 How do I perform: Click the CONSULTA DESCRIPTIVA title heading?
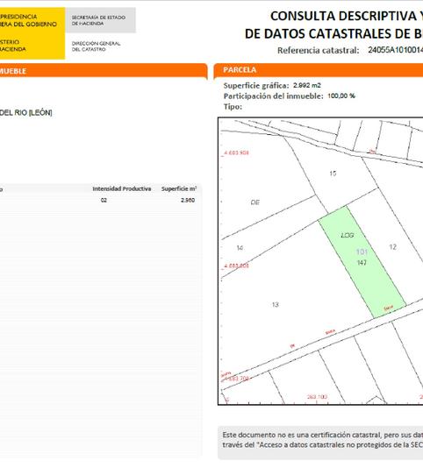coord(347,16)
